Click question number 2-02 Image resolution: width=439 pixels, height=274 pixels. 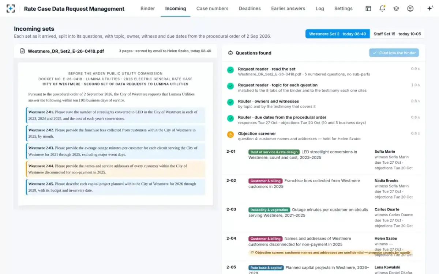pyautogui.click(x=231, y=180)
